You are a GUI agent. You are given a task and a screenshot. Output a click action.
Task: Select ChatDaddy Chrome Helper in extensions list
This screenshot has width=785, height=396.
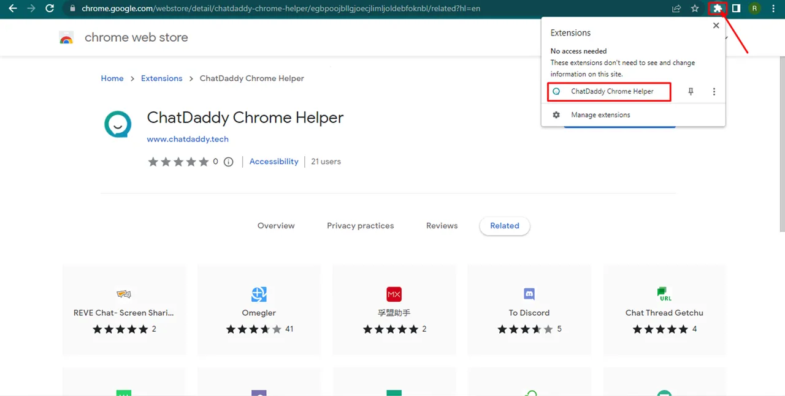611,92
